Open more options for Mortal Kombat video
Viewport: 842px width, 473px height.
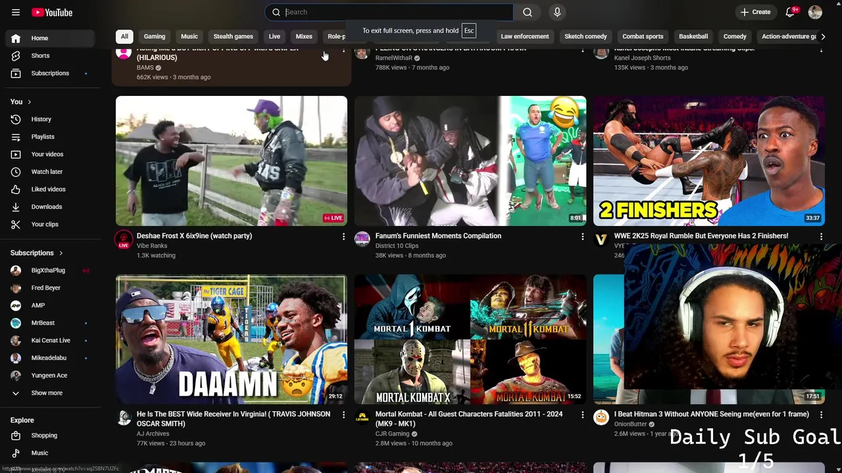(x=582, y=415)
